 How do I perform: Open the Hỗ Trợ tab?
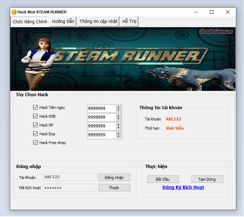(x=129, y=21)
